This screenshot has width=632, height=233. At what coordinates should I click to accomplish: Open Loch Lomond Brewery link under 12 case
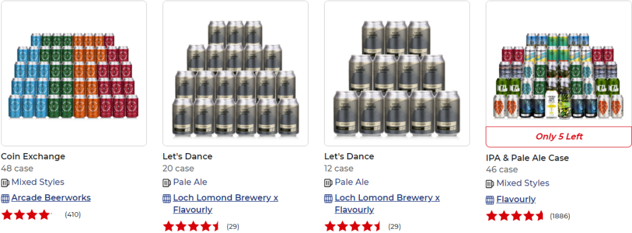click(x=388, y=203)
